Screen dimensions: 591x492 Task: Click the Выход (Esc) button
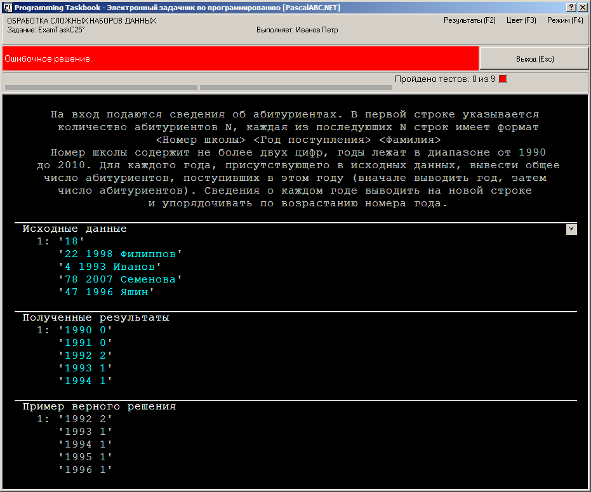click(534, 59)
